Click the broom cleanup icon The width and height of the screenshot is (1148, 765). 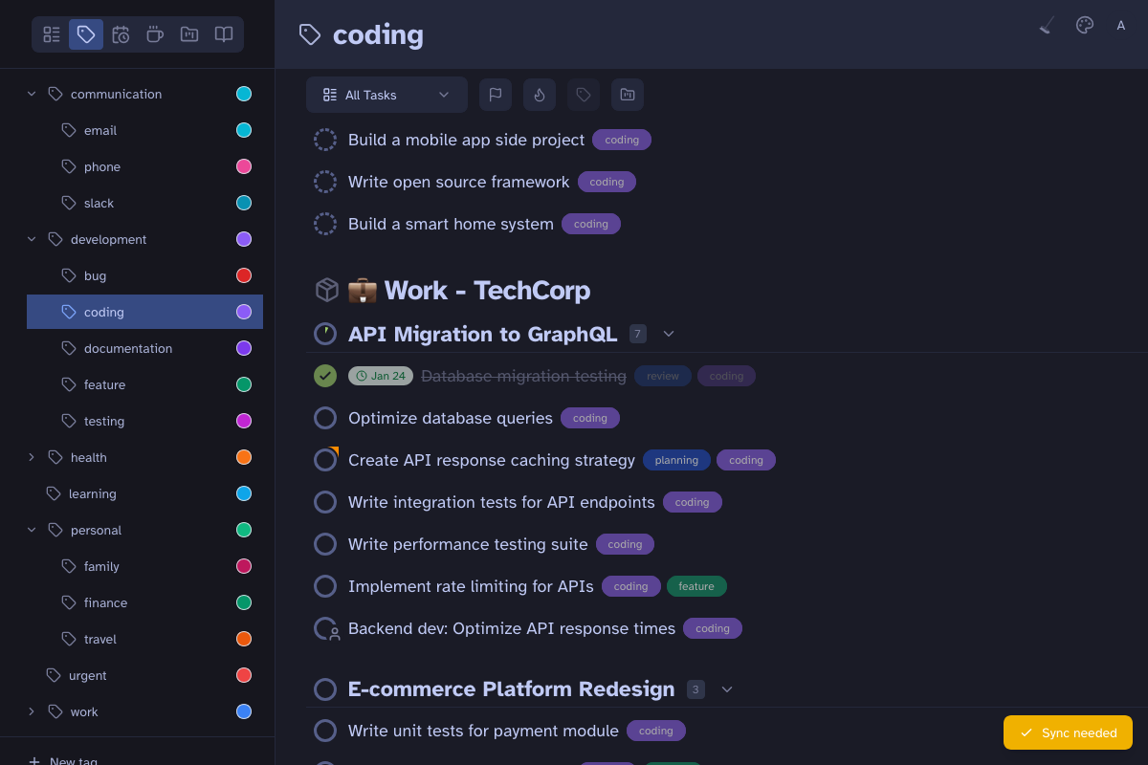(x=1047, y=26)
